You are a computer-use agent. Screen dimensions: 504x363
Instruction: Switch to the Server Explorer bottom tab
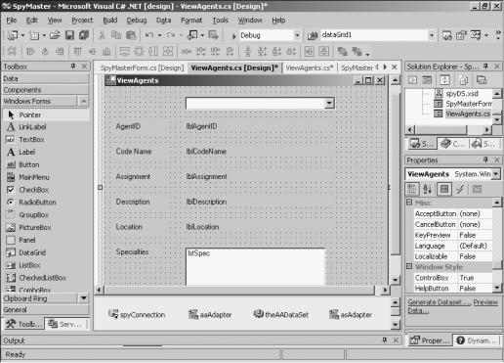tap(67, 324)
